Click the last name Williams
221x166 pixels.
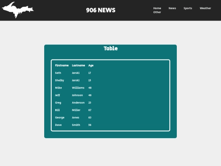[78, 88]
